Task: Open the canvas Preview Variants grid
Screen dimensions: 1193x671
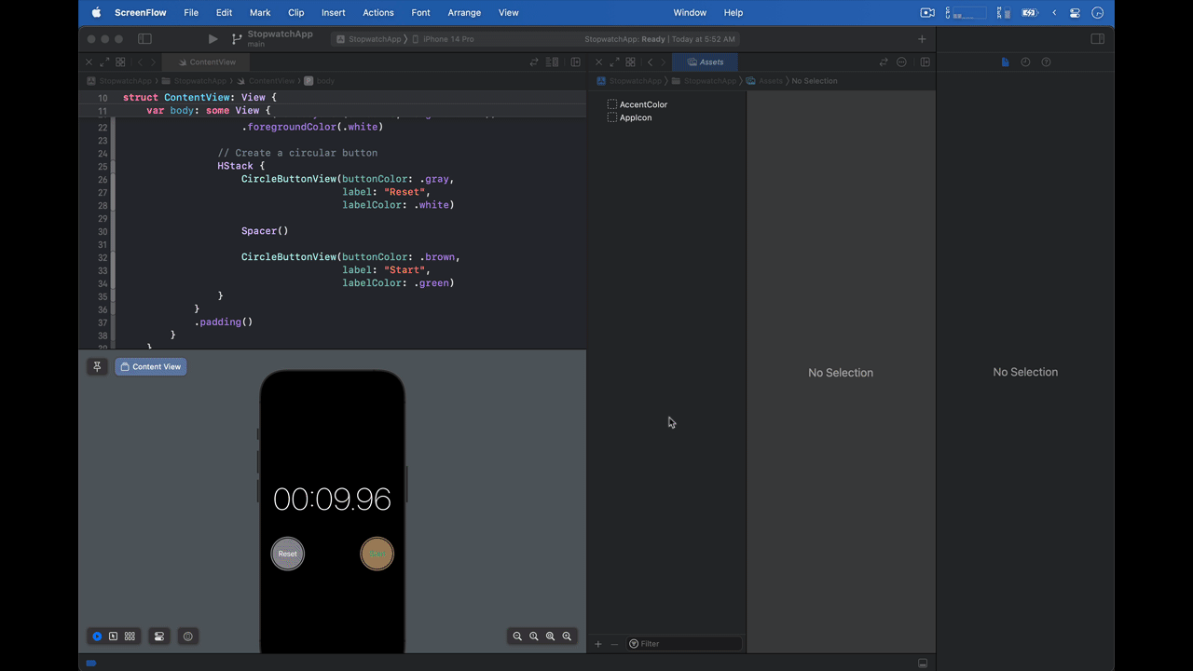Action: [x=130, y=636]
